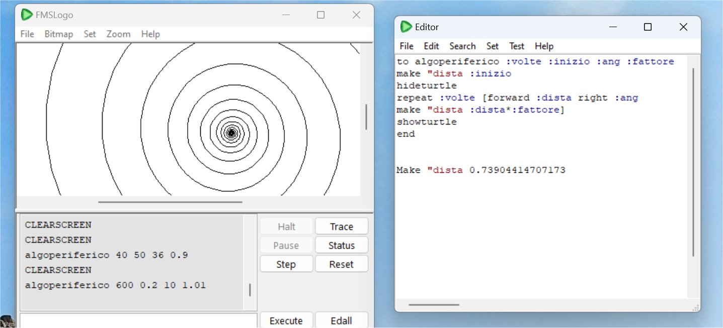Open the Help menu in Editor window

544,46
